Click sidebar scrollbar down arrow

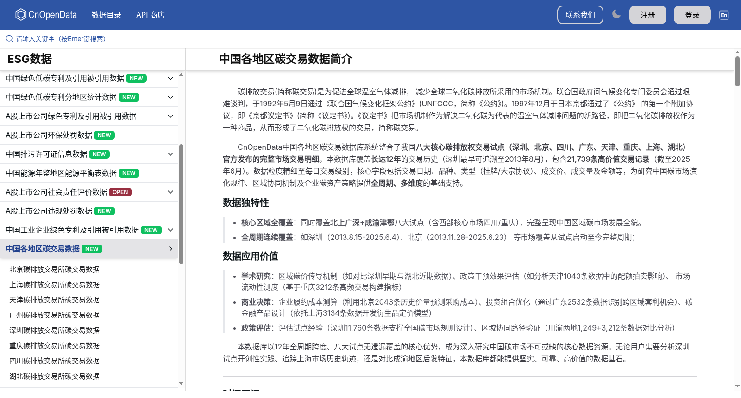[181, 383]
